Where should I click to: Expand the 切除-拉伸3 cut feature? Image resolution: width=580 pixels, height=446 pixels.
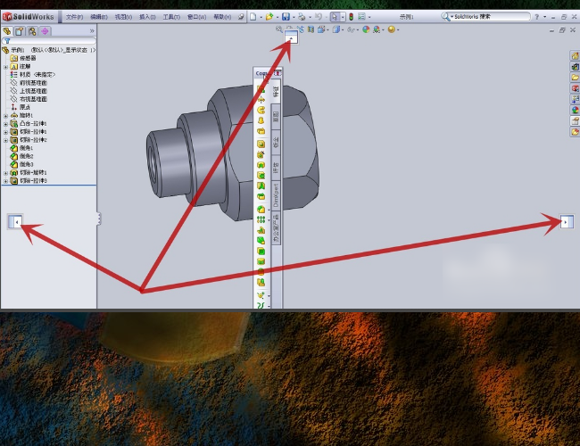[x=5, y=181]
